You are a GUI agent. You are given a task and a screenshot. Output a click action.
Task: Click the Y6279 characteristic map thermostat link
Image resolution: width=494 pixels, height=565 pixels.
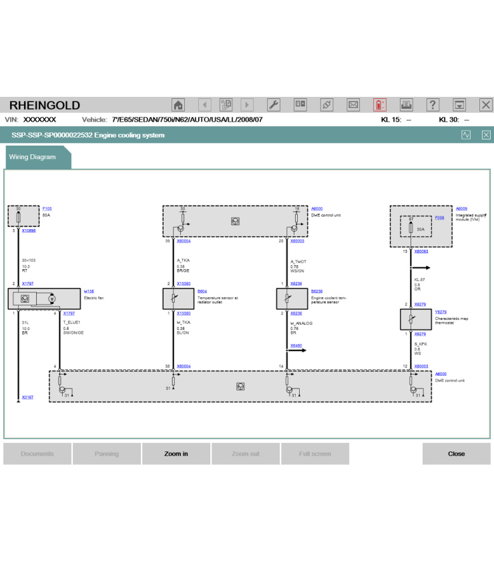click(441, 312)
